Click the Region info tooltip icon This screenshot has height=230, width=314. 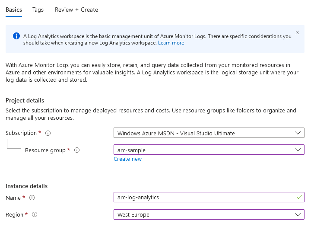pos(35,214)
